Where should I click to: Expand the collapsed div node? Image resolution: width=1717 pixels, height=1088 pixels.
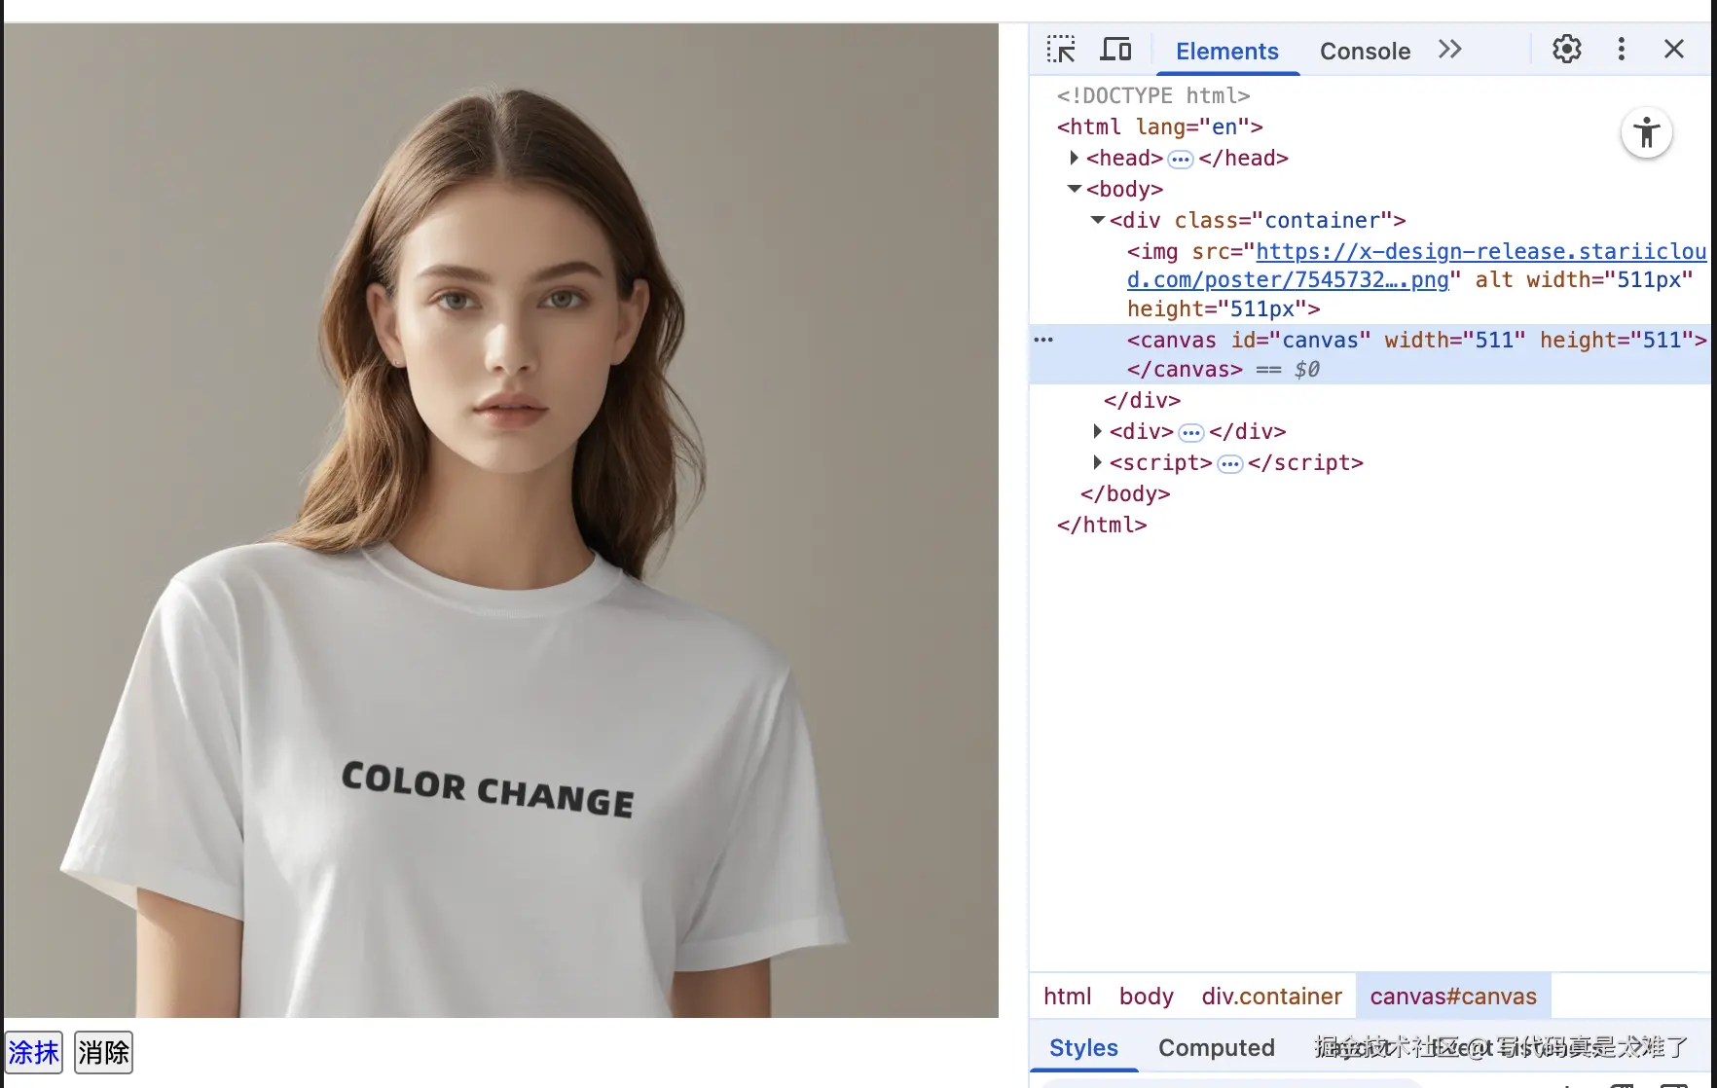click(x=1097, y=431)
